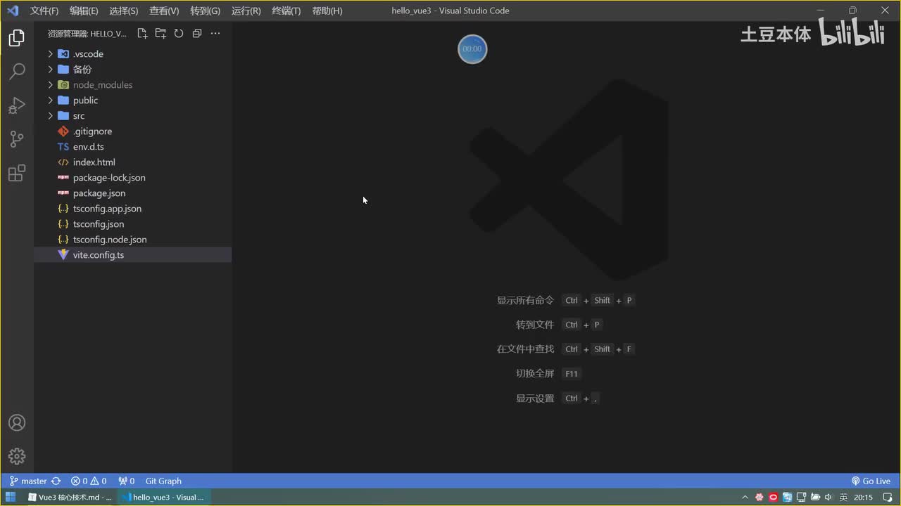Show errors and warnings count in status bar
Viewport: 901px width, 506px height.
pos(89,481)
